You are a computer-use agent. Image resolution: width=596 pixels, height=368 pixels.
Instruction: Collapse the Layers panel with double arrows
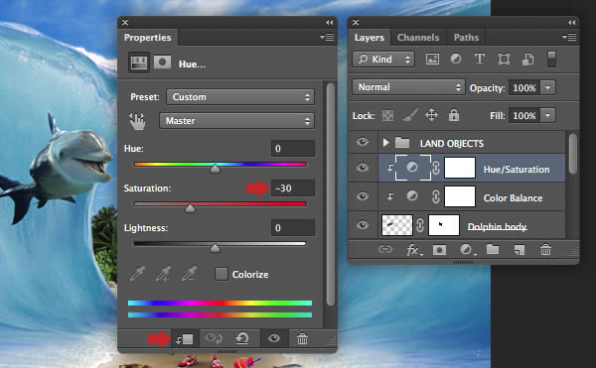(x=572, y=23)
